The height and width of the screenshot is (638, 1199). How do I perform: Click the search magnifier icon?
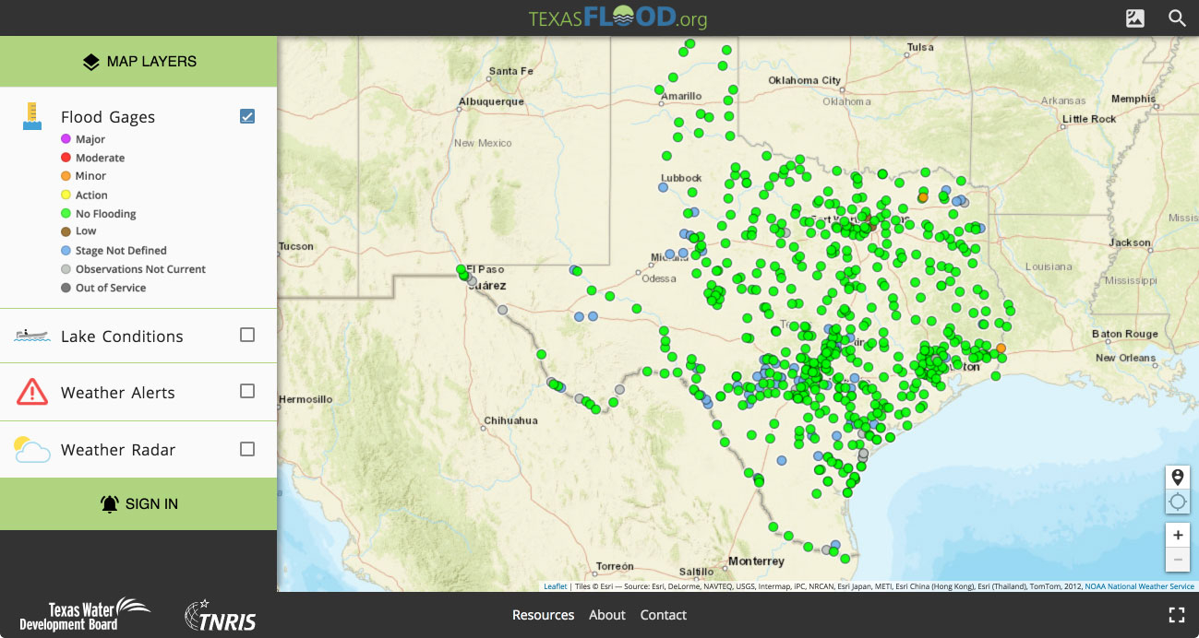tap(1177, 18)
